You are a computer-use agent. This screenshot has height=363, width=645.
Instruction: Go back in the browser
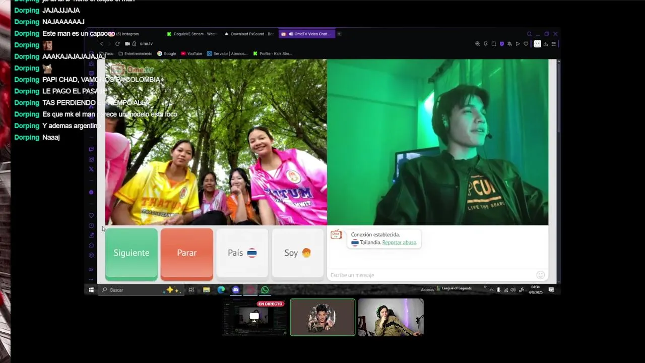(101, 44)
